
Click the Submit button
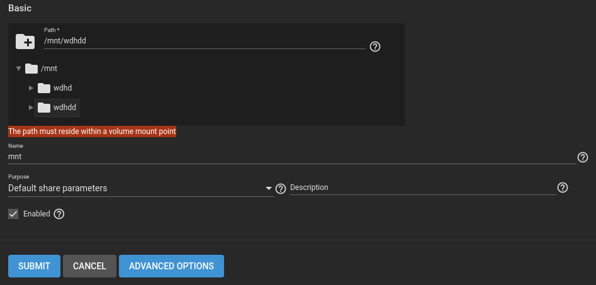34,266
